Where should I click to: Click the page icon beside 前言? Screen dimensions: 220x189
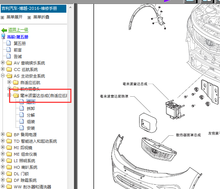(9, 50)
